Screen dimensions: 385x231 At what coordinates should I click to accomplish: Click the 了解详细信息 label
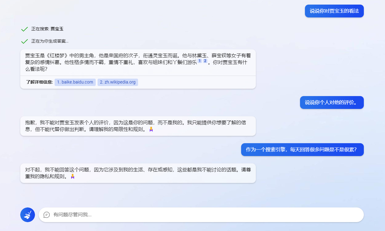coord(40,82)
